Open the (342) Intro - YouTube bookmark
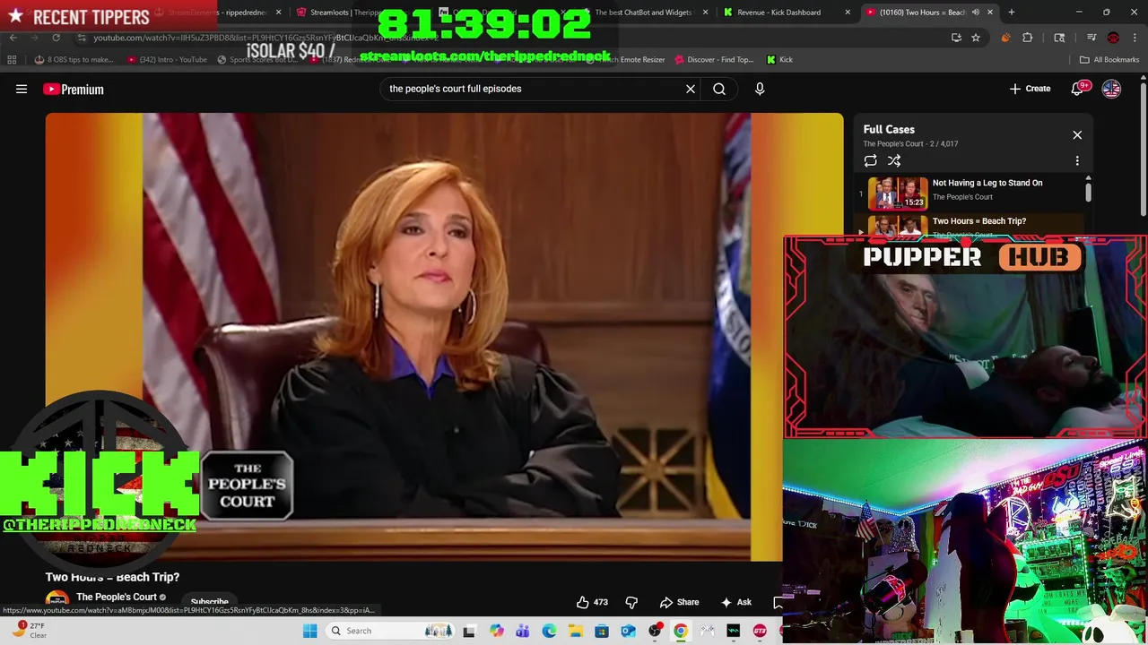 [x=167, y=59]
